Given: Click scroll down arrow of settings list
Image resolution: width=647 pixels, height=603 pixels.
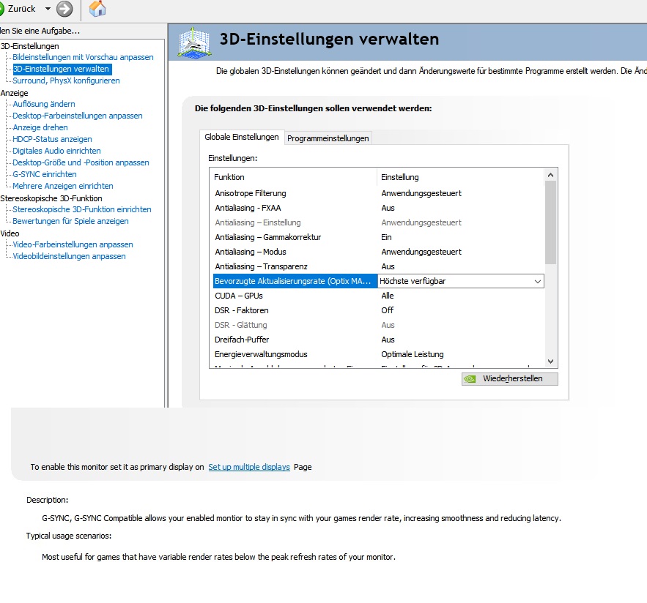Looking at the screenshot, I should (550, 362).
